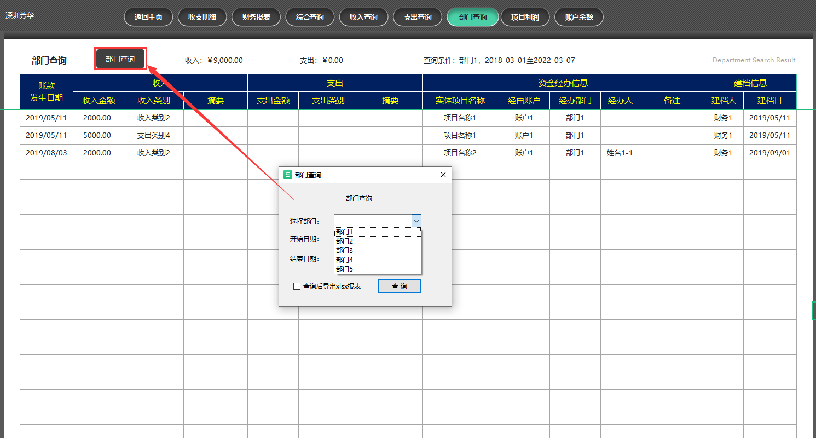This screenshot has height=438, width=816.
Task: Switch to the 收支明细 view
Action: [202, 17]
